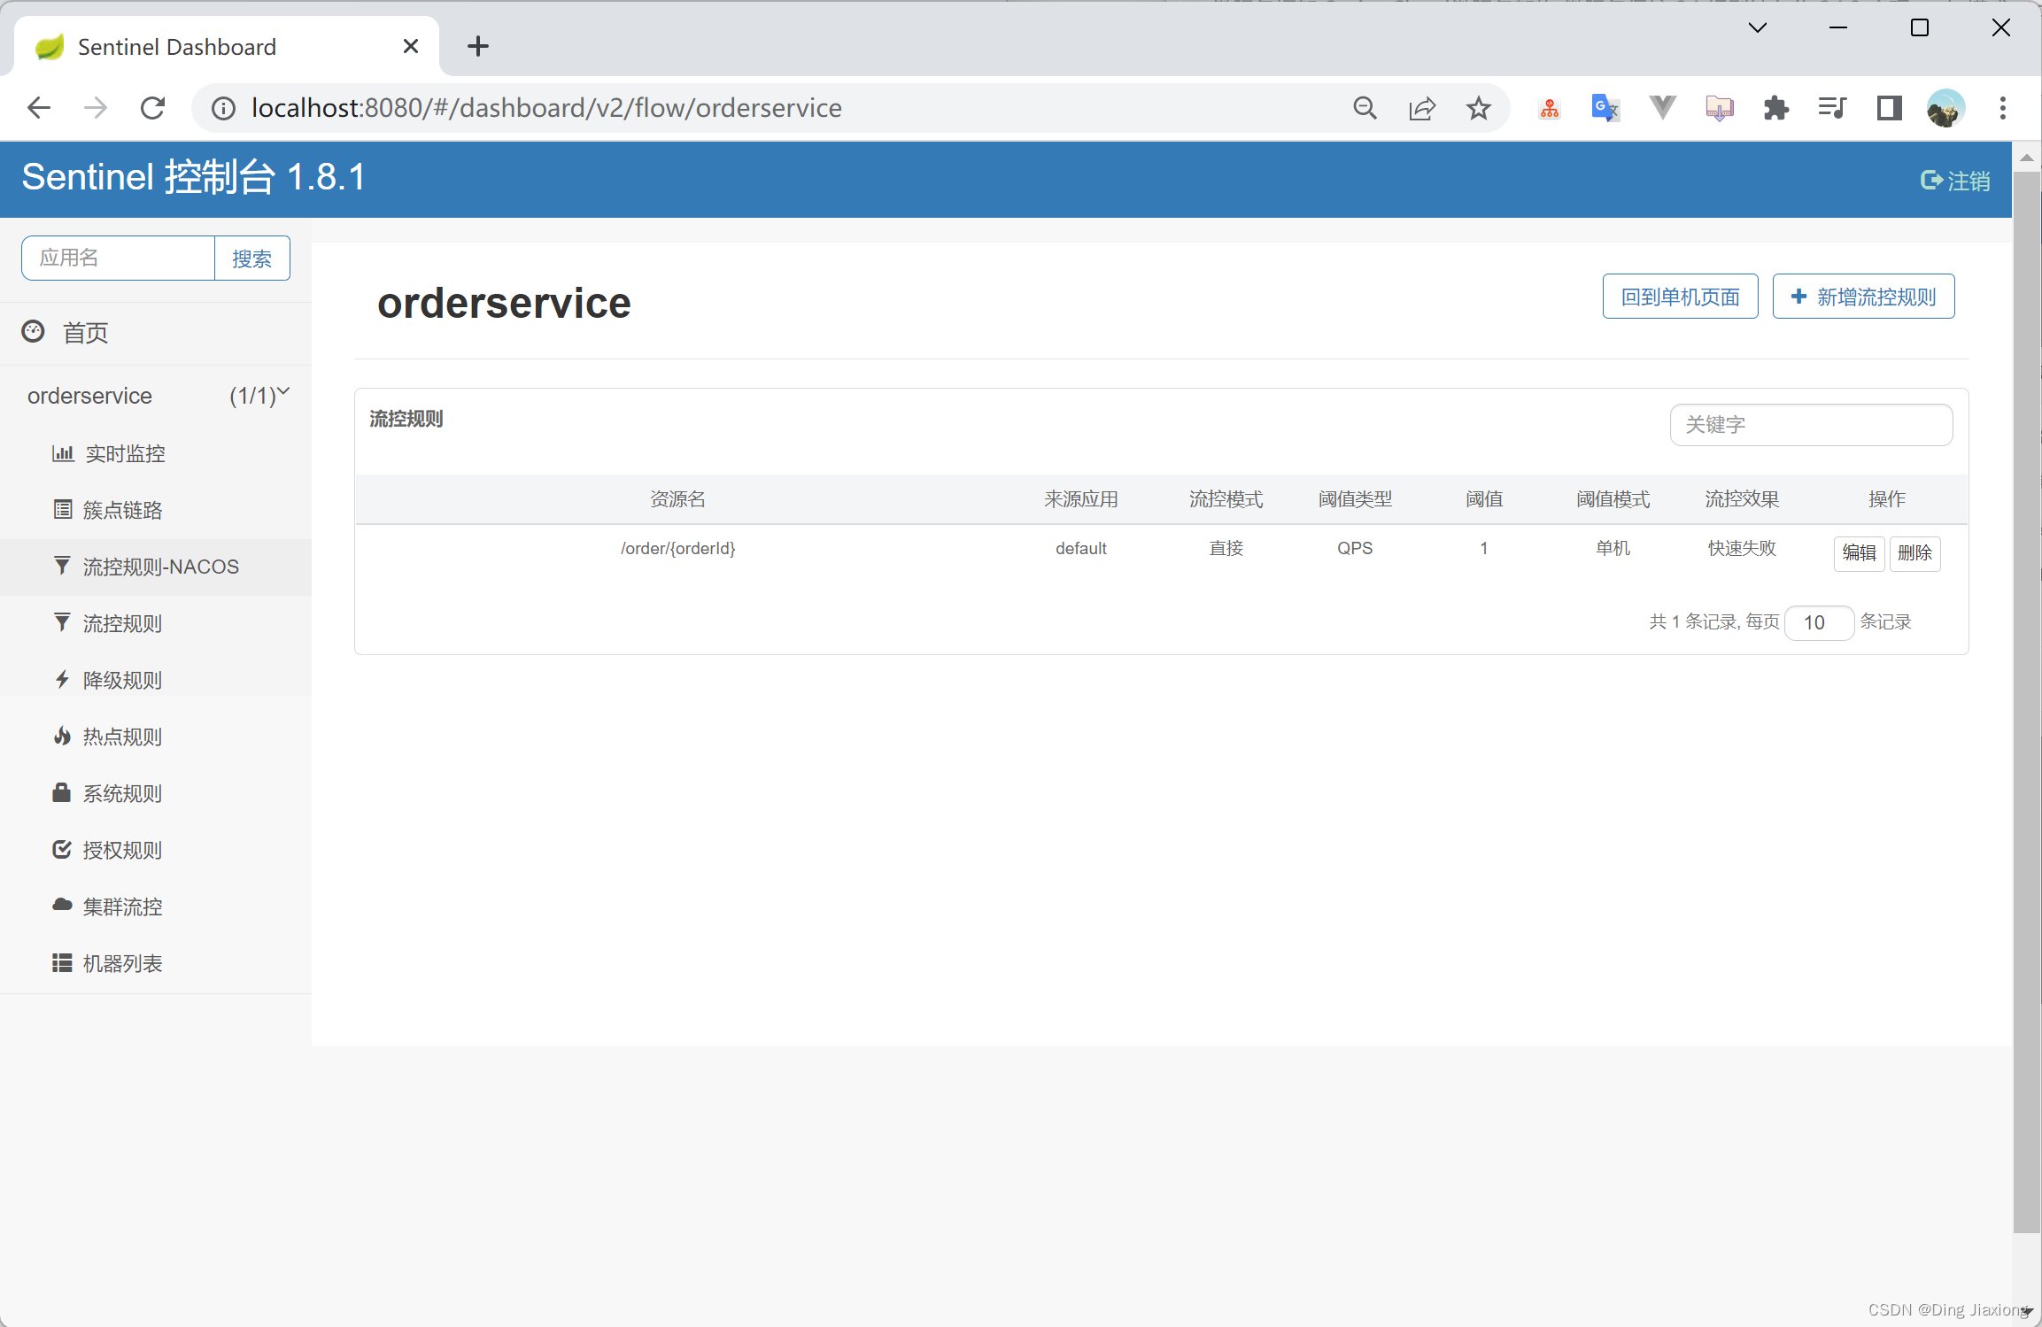Screen dimensions: 2042x1327
Task: Click 删除 for the /order/{orderId} rule
Action: [x=1914, y=553]
